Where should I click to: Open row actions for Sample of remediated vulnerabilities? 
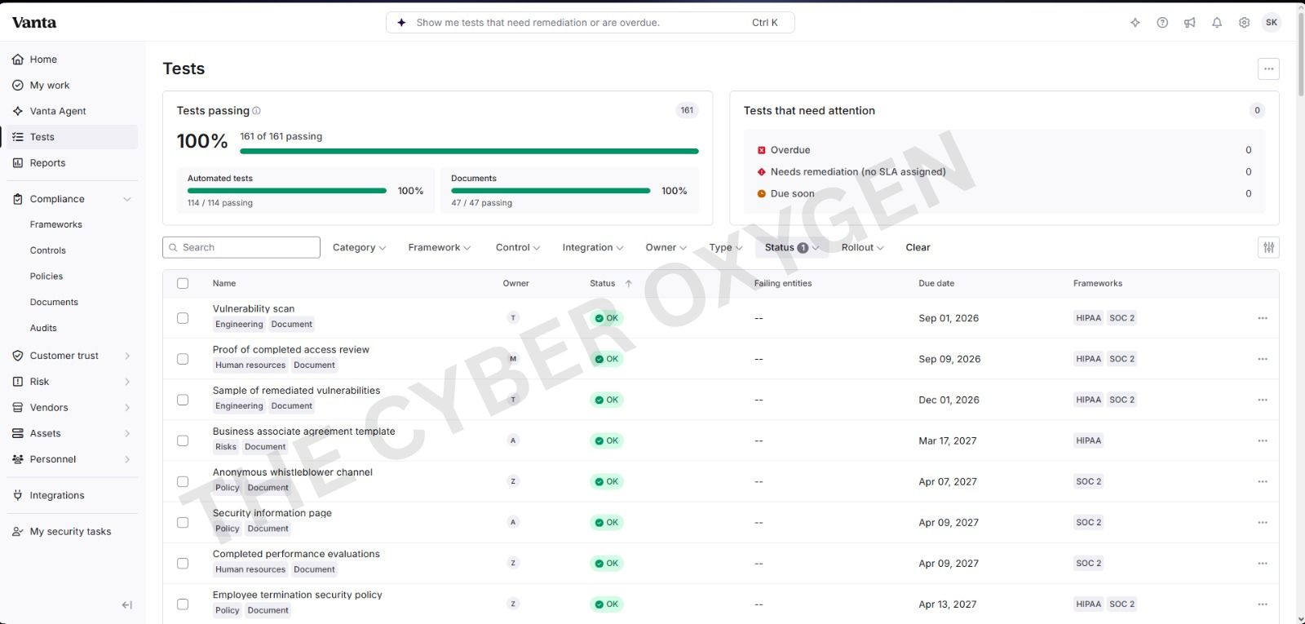point(1263,400)
